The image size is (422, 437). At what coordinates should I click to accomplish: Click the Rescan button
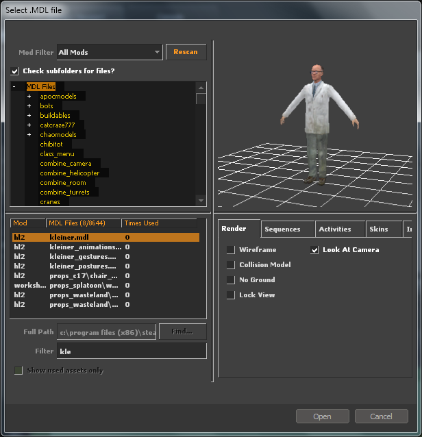pyautogui.click(x=186, y=52)
